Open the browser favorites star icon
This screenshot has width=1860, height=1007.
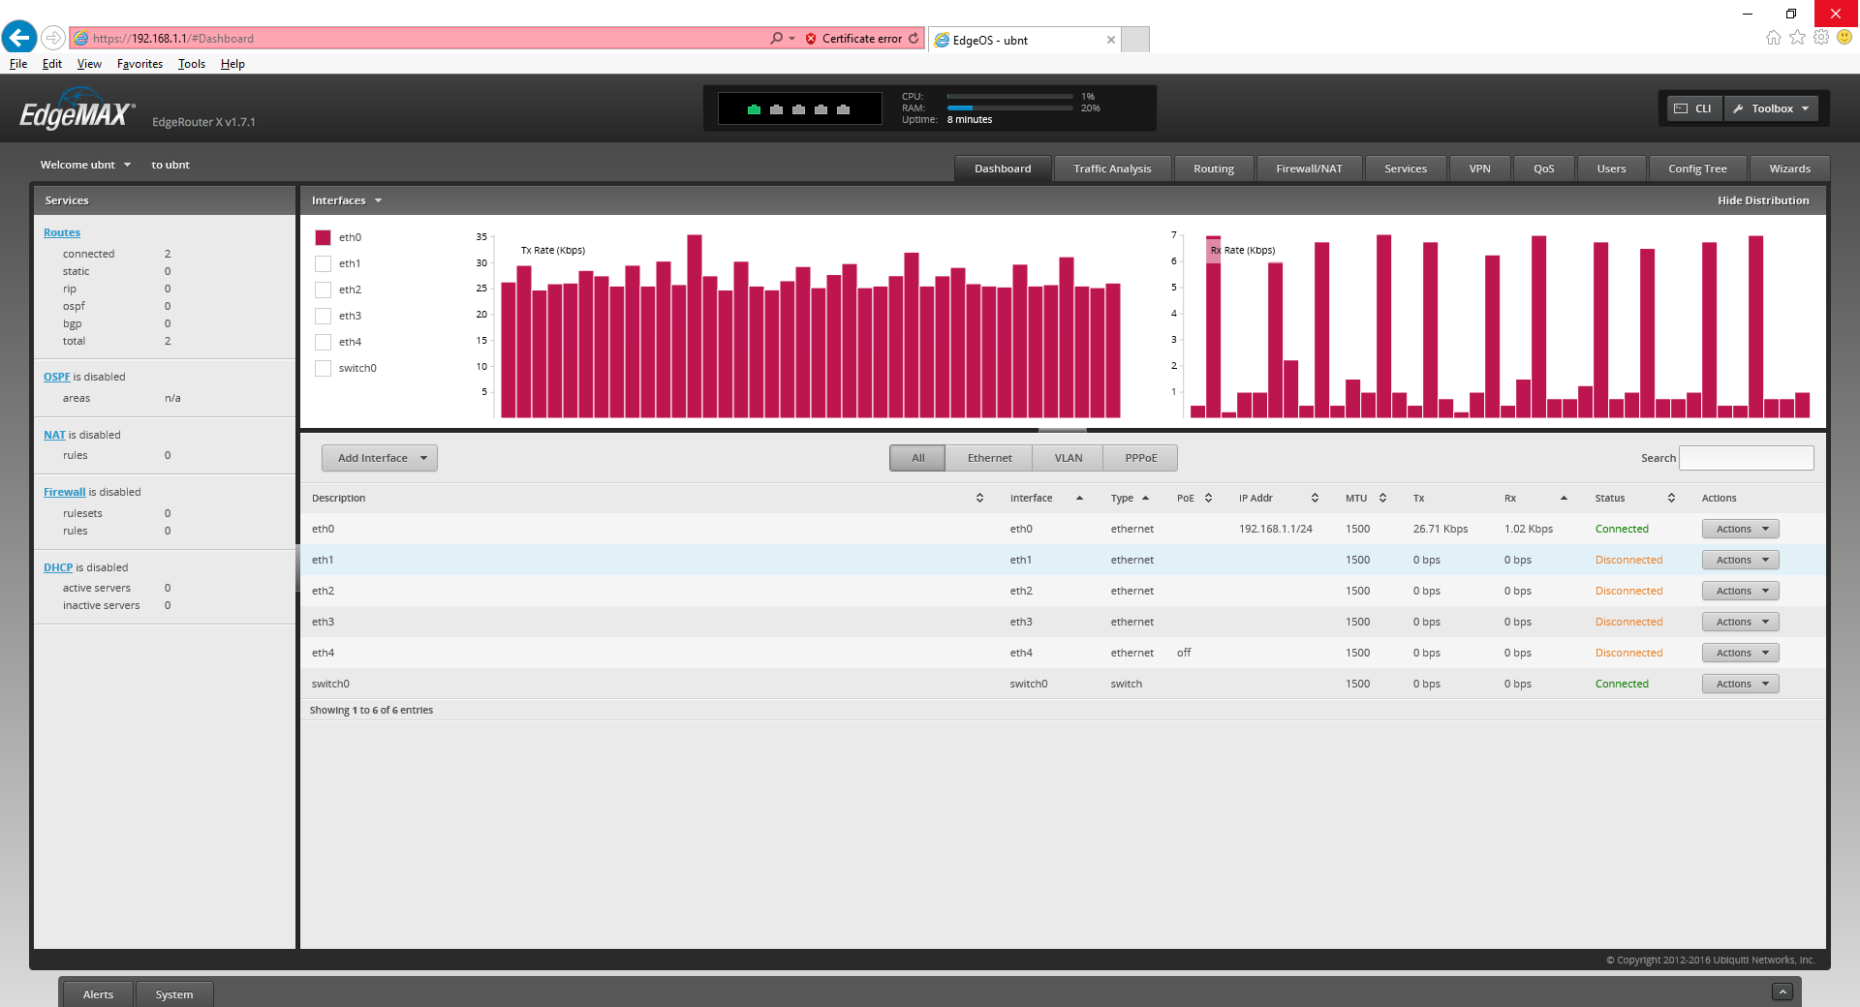coord(1797,38)
